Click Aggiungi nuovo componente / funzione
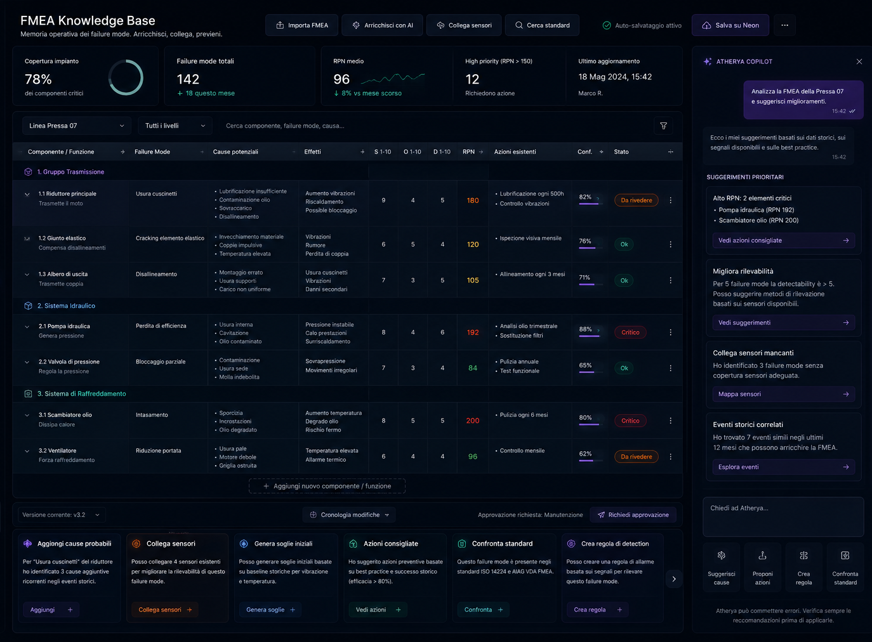872x642 pixels. pos(327,486)
